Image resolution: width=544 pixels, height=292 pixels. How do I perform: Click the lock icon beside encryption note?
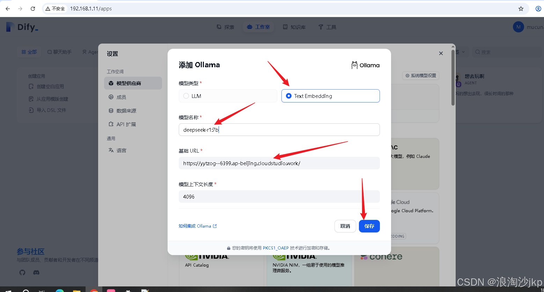(x=229, y=248)
